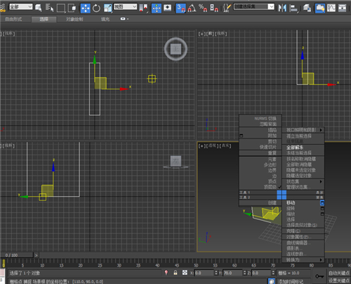351x284 pixels.
Task: Toggle the Percent Snap button
Action: pos(203,8)
